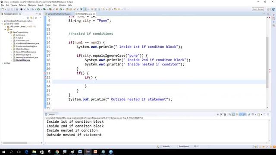Click the Open Perspective icon
The image size is (276, 155).
(x=268, y=9)
